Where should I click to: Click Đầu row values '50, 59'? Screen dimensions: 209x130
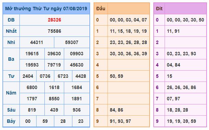(116, 76)
